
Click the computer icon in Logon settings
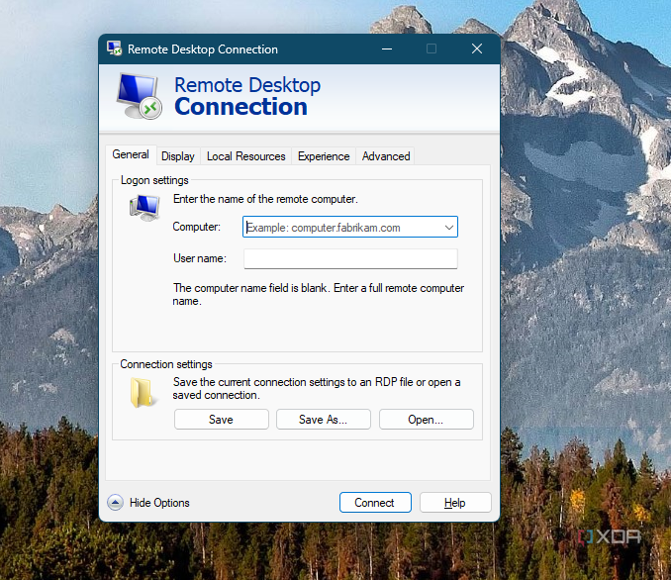click(144, 207)
